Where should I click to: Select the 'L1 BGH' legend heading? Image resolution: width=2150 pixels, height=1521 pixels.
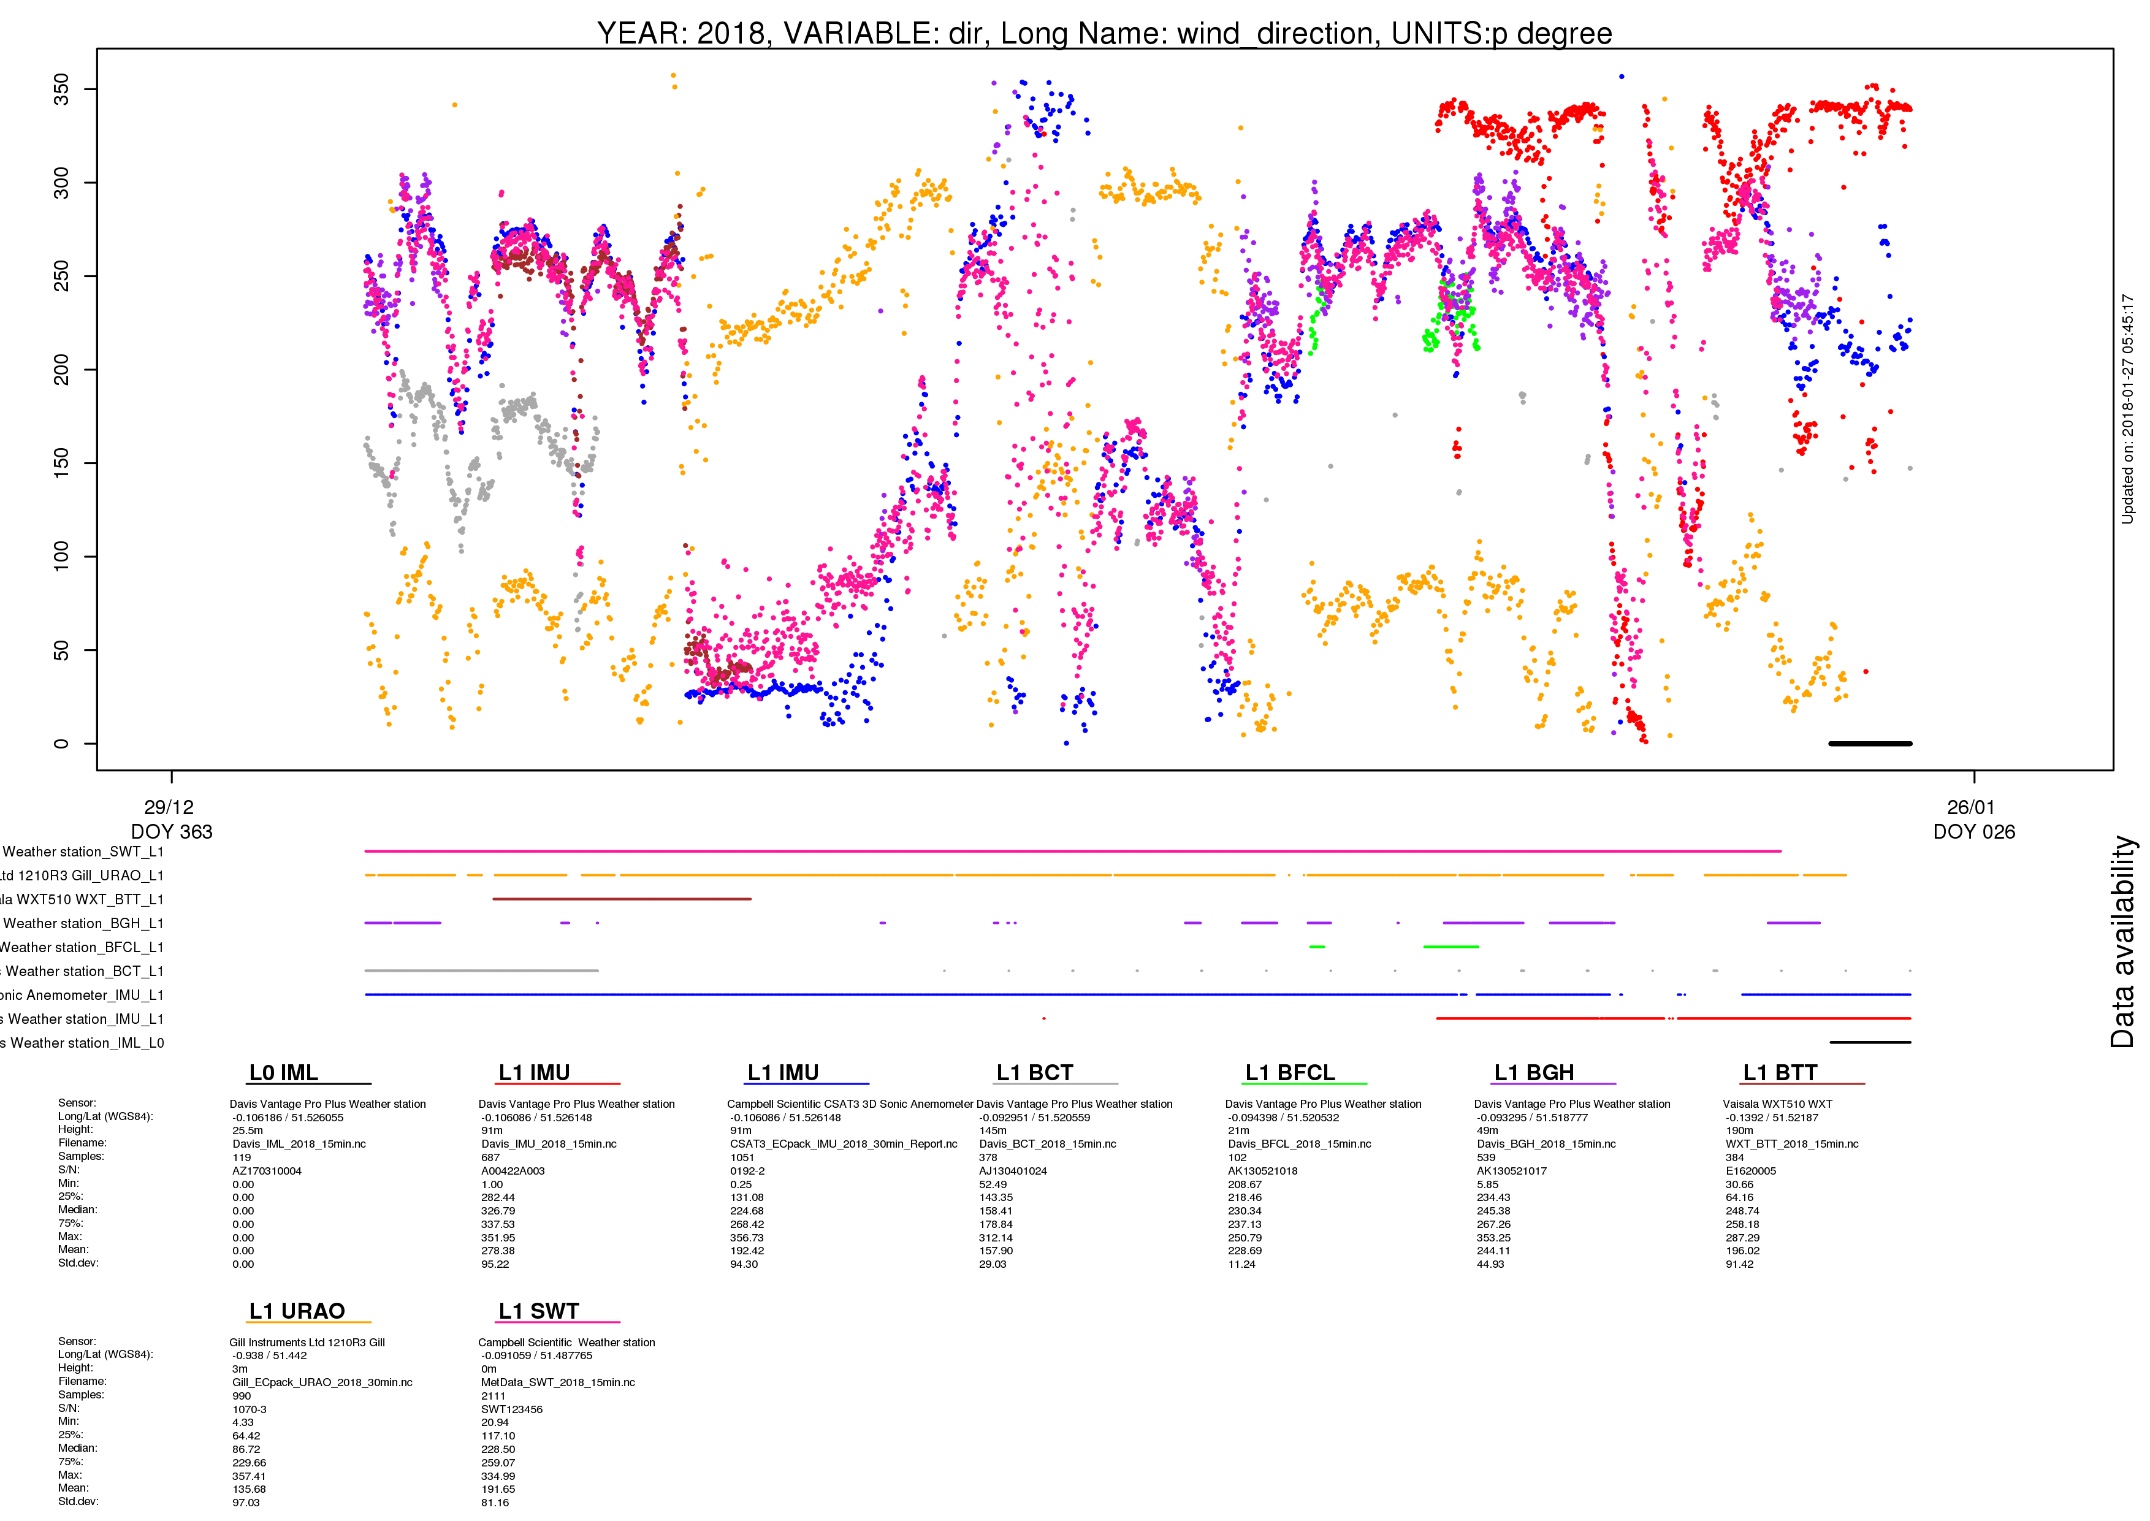[1533, 1072]
